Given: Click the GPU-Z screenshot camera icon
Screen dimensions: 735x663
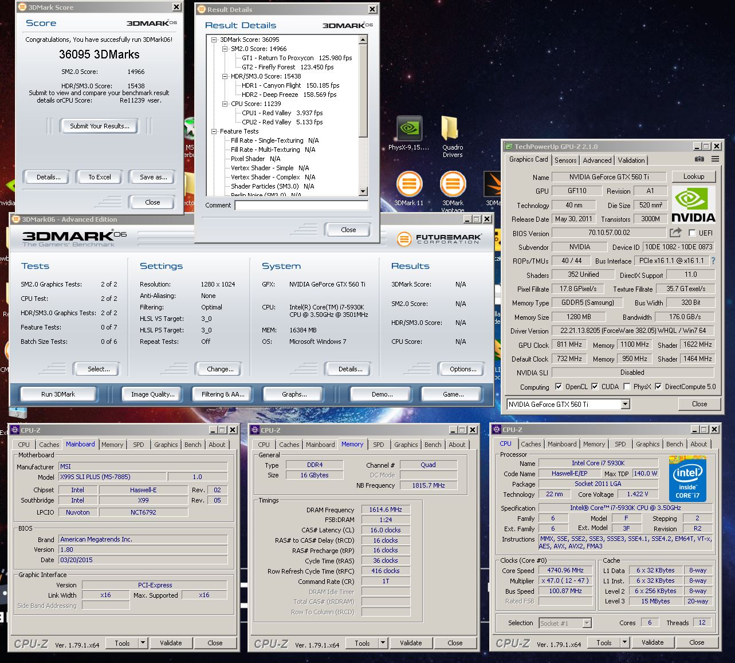Looking at the screenshot, I should (x=699, y=159).
